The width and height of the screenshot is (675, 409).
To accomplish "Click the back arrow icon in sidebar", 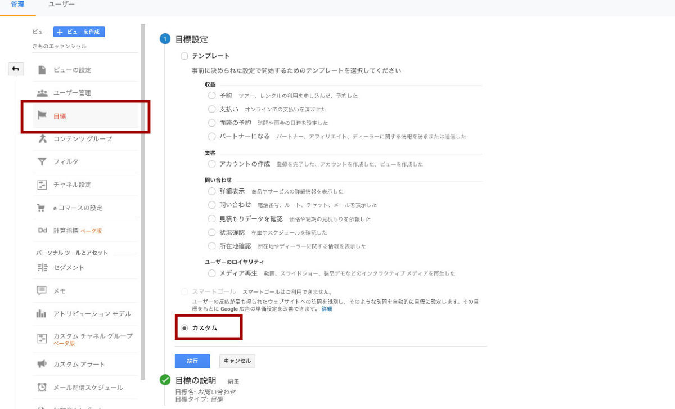I will (x=16, y=69).
